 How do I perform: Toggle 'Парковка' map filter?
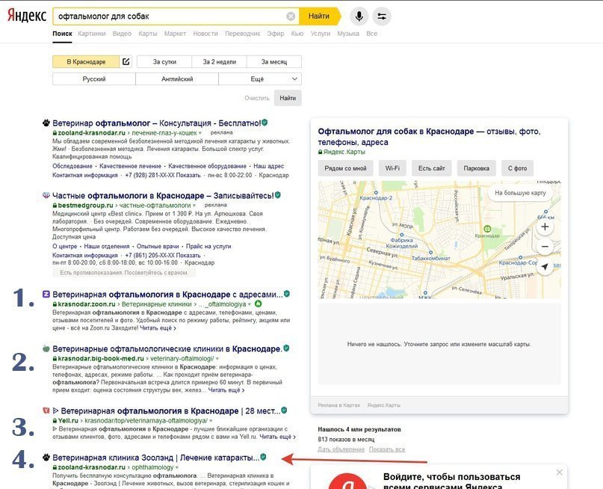[x=477, y=168]
